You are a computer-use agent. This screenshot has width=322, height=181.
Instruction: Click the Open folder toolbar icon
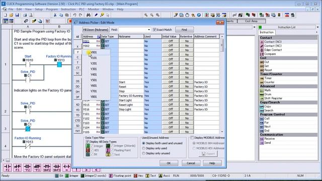coord(11,15)
